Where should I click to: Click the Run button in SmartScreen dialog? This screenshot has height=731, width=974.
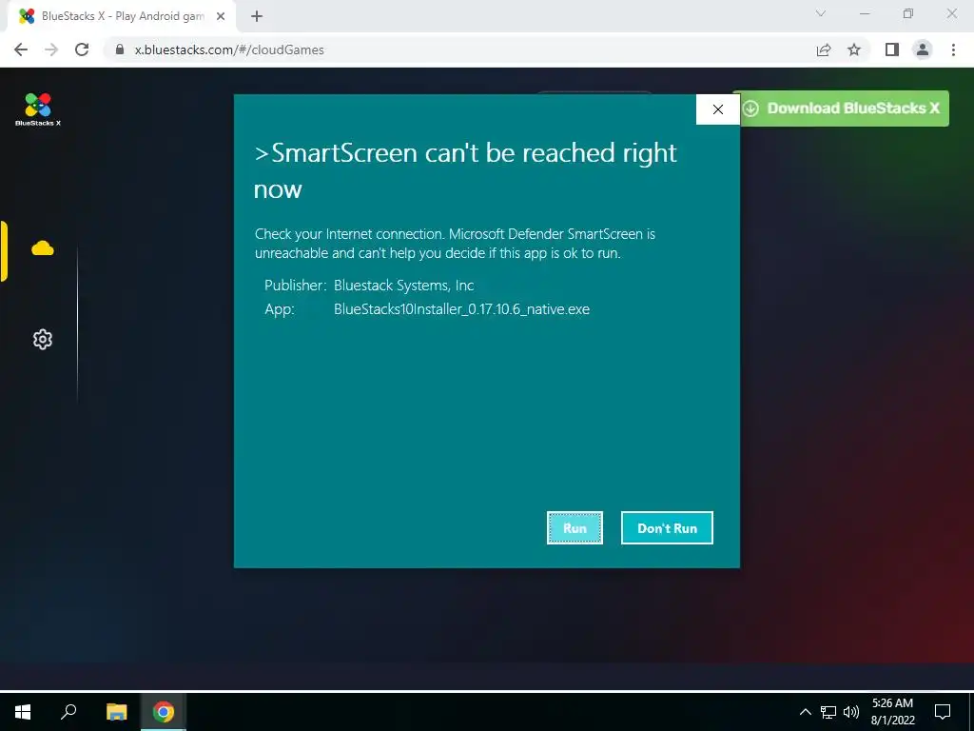coord(575,527)
